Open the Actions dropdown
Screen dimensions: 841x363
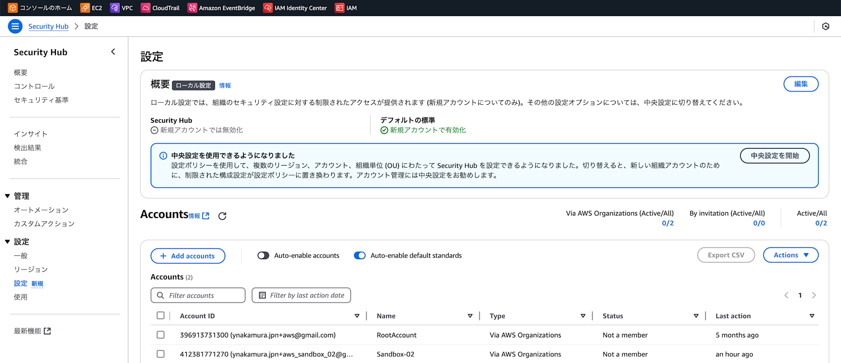tap(791, 255)
